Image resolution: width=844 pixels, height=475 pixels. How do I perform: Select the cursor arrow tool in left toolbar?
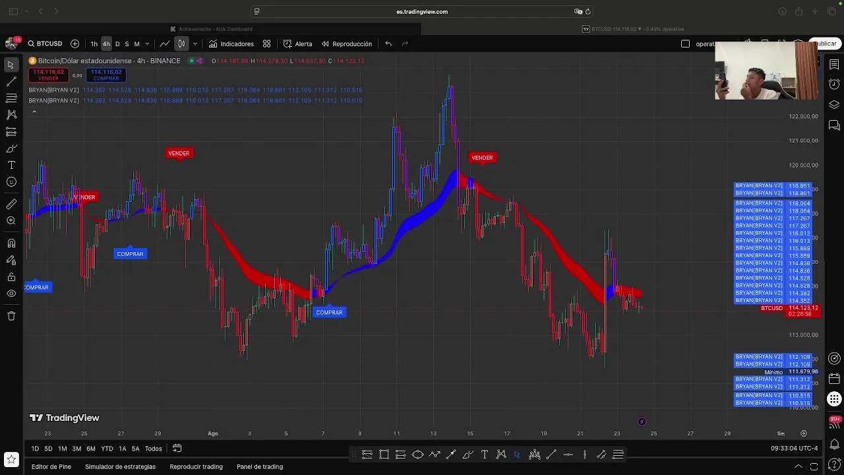(x=11, y=65)
